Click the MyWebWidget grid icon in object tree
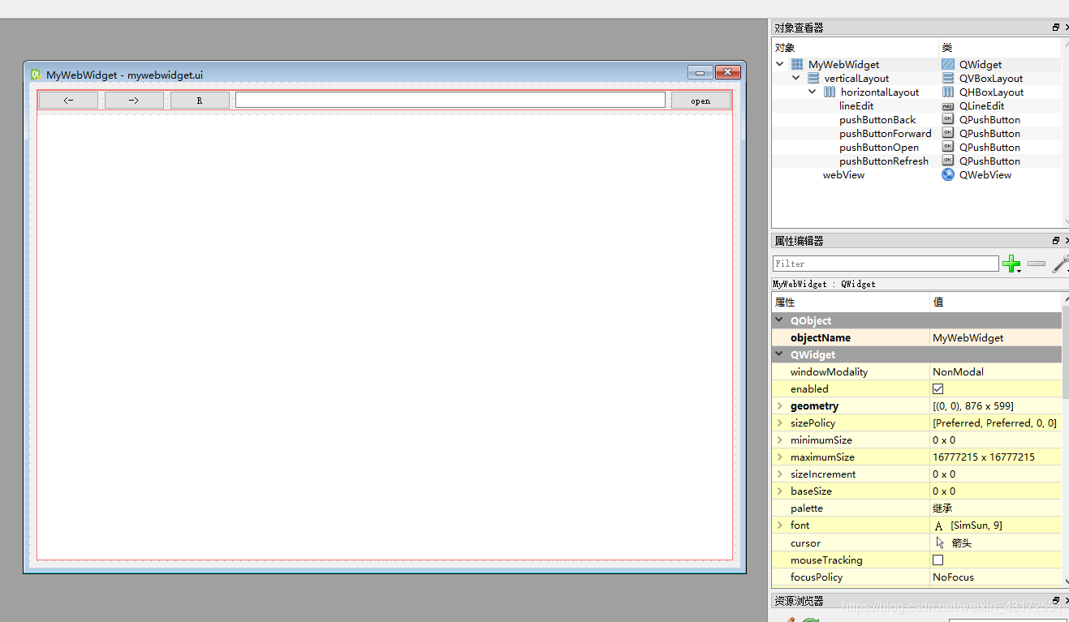 point(797,64)
